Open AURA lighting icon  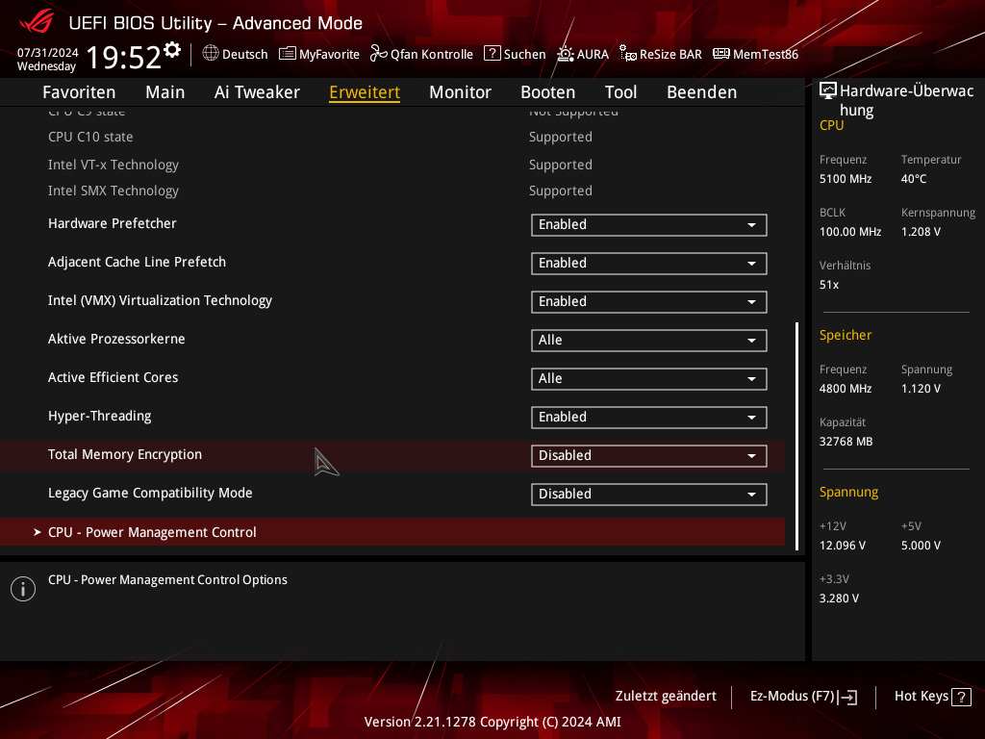[x=566, y=54]
